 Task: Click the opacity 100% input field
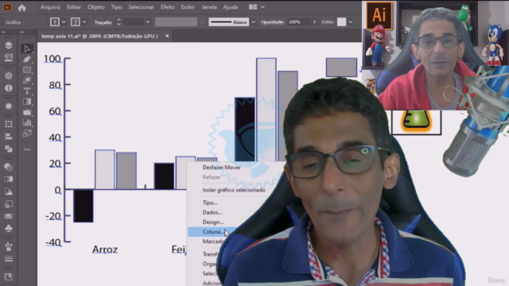tap(299, 22)
